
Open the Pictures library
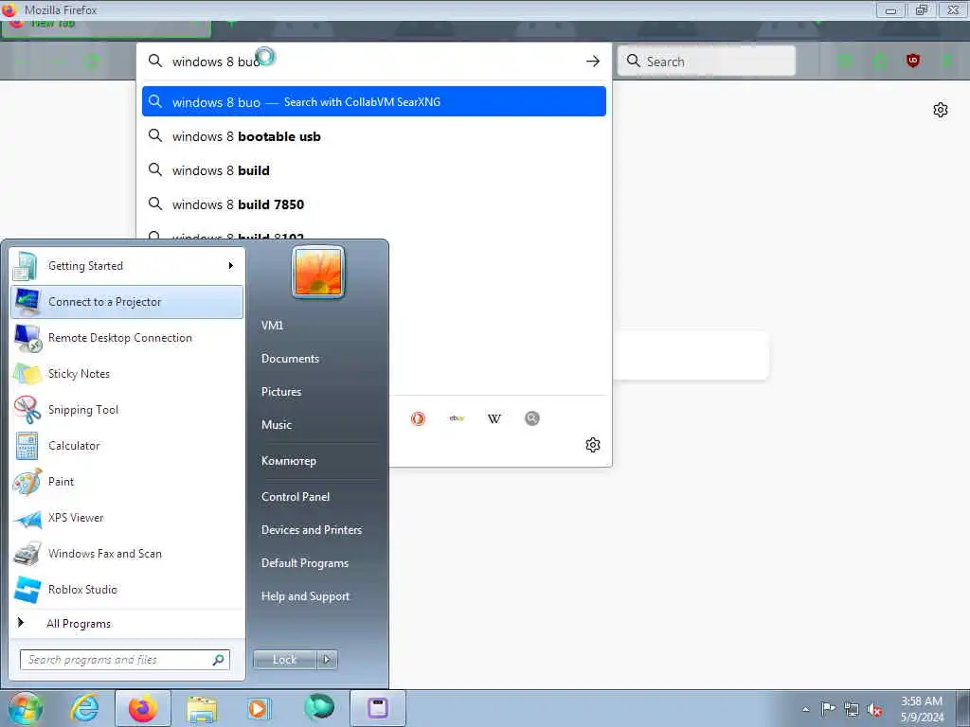(x=281, y=391)
